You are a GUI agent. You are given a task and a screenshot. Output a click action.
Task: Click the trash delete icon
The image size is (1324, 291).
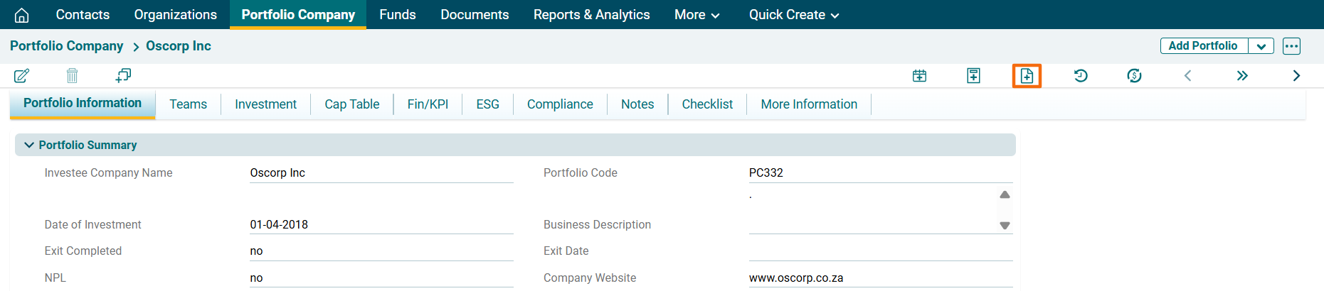pyautogui.click(x=72, y=75)
